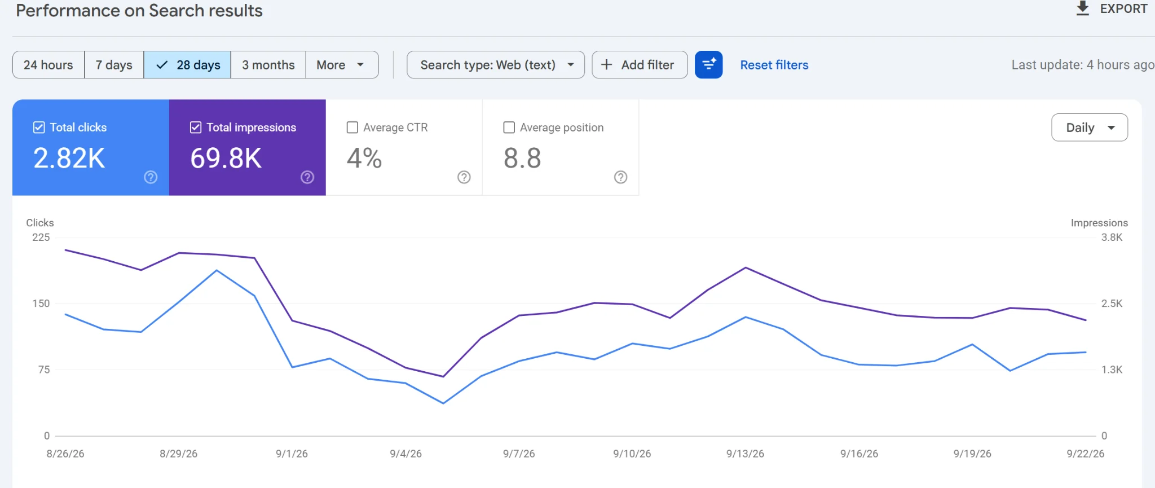Open help icon in Average CTR card

coord(464,177)
